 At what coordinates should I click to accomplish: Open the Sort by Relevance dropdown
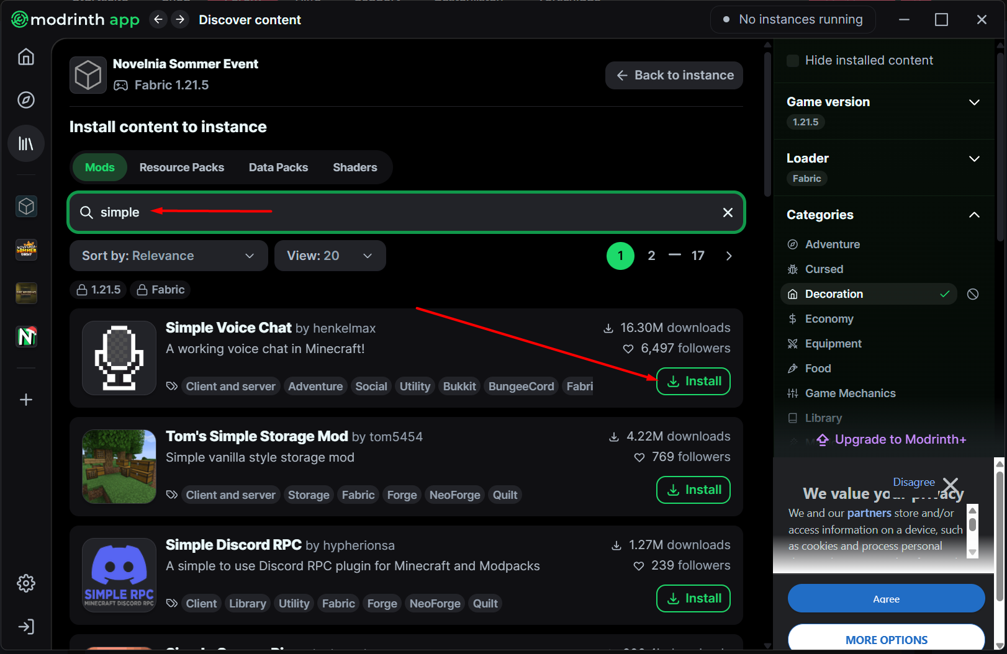tap(168, 256)
